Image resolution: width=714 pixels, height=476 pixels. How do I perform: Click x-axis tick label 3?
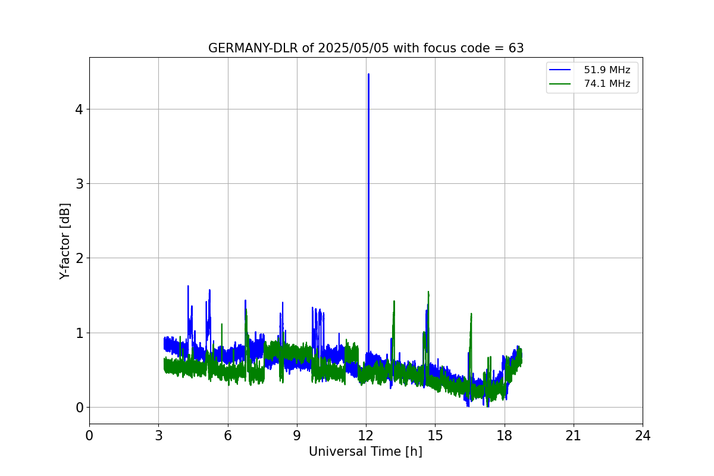[x=158, y=436]
